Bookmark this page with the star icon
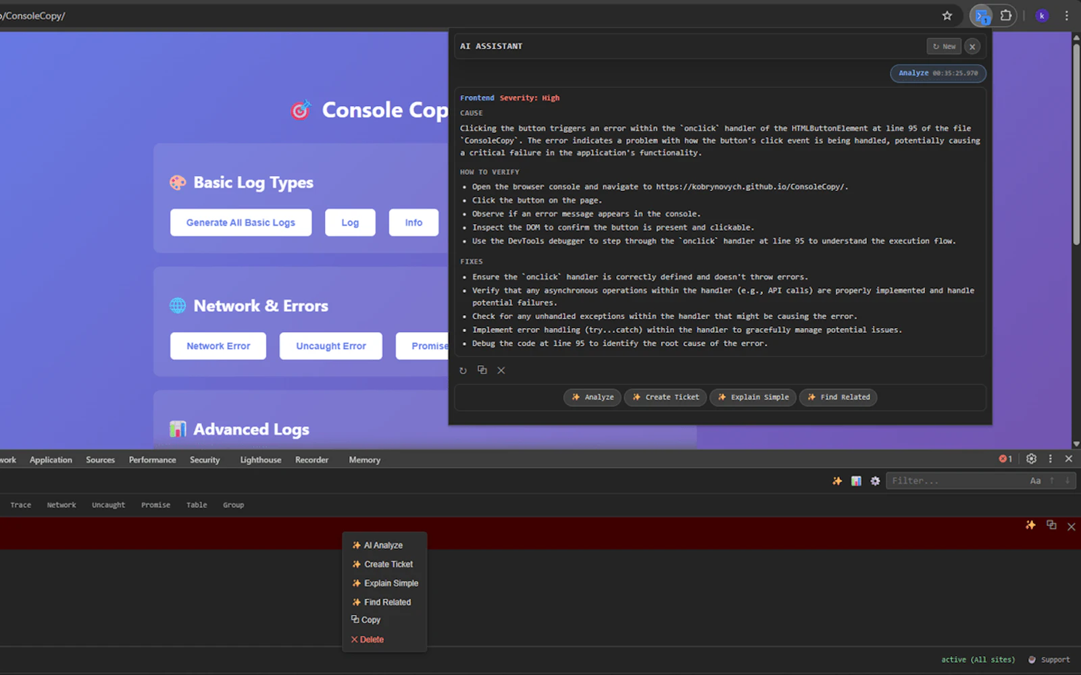The height and width of the screenshot is (675, 1081). [x=947, y=16]
